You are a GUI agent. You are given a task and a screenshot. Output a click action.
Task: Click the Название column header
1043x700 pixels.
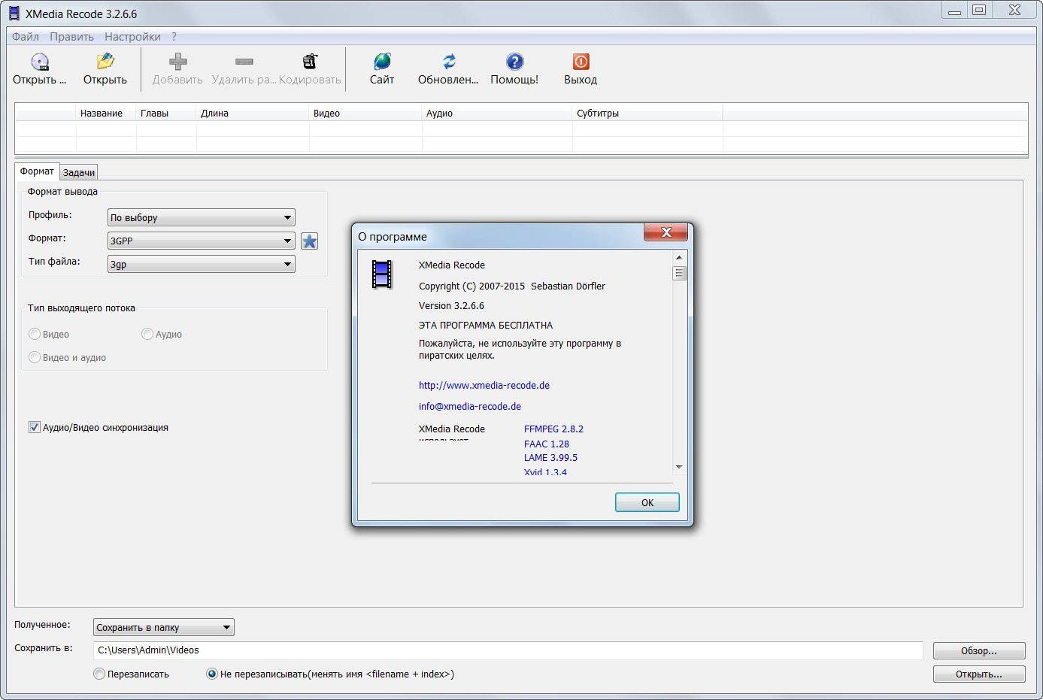tap(106, 113)
